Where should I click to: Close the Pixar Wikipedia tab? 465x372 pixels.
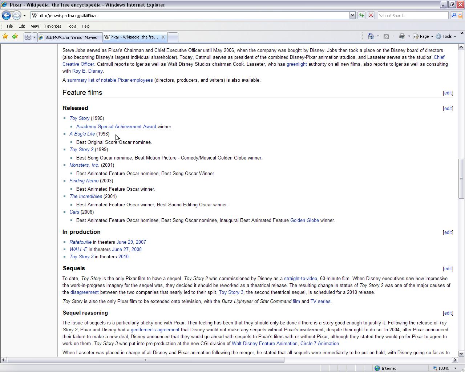[x=163, y=37]
